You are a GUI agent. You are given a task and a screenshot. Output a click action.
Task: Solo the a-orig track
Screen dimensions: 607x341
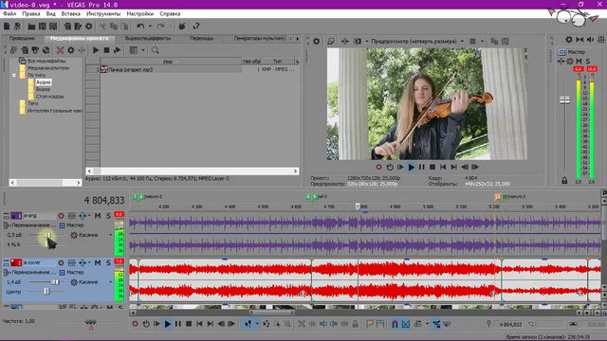pos(108,216)
